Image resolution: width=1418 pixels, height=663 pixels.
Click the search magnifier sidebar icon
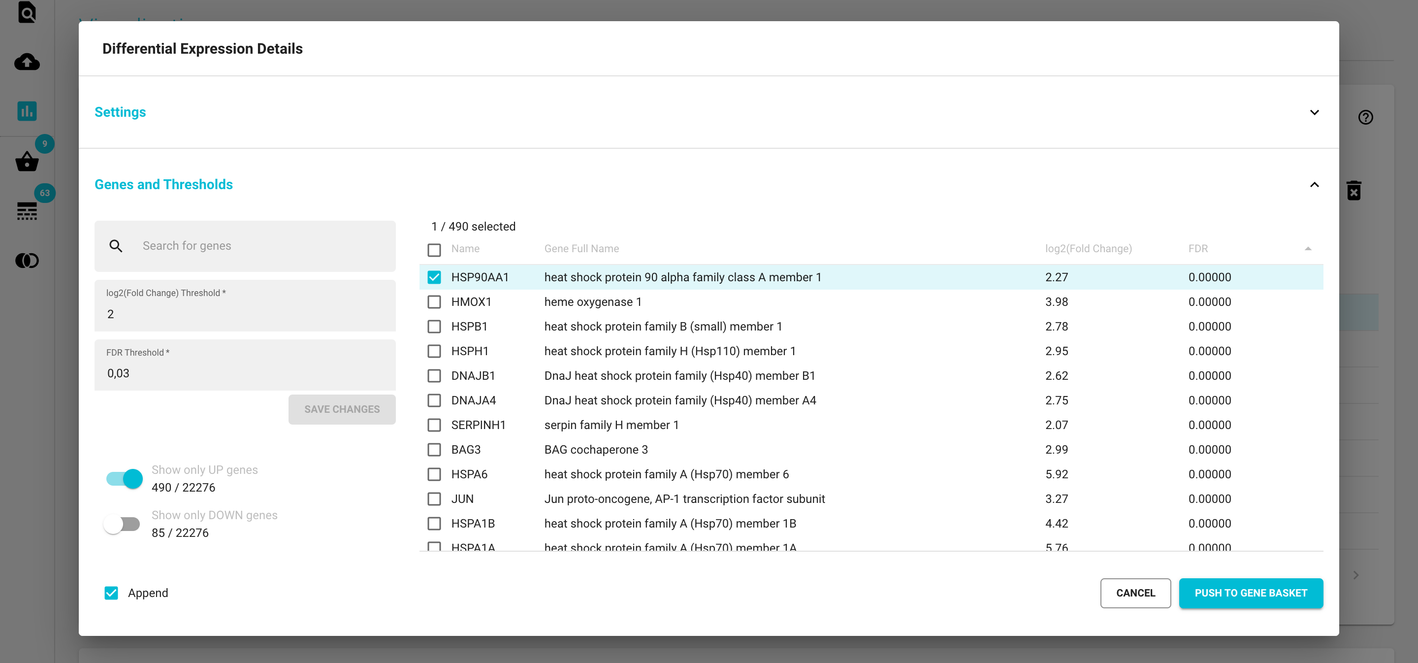pos(27,12)
